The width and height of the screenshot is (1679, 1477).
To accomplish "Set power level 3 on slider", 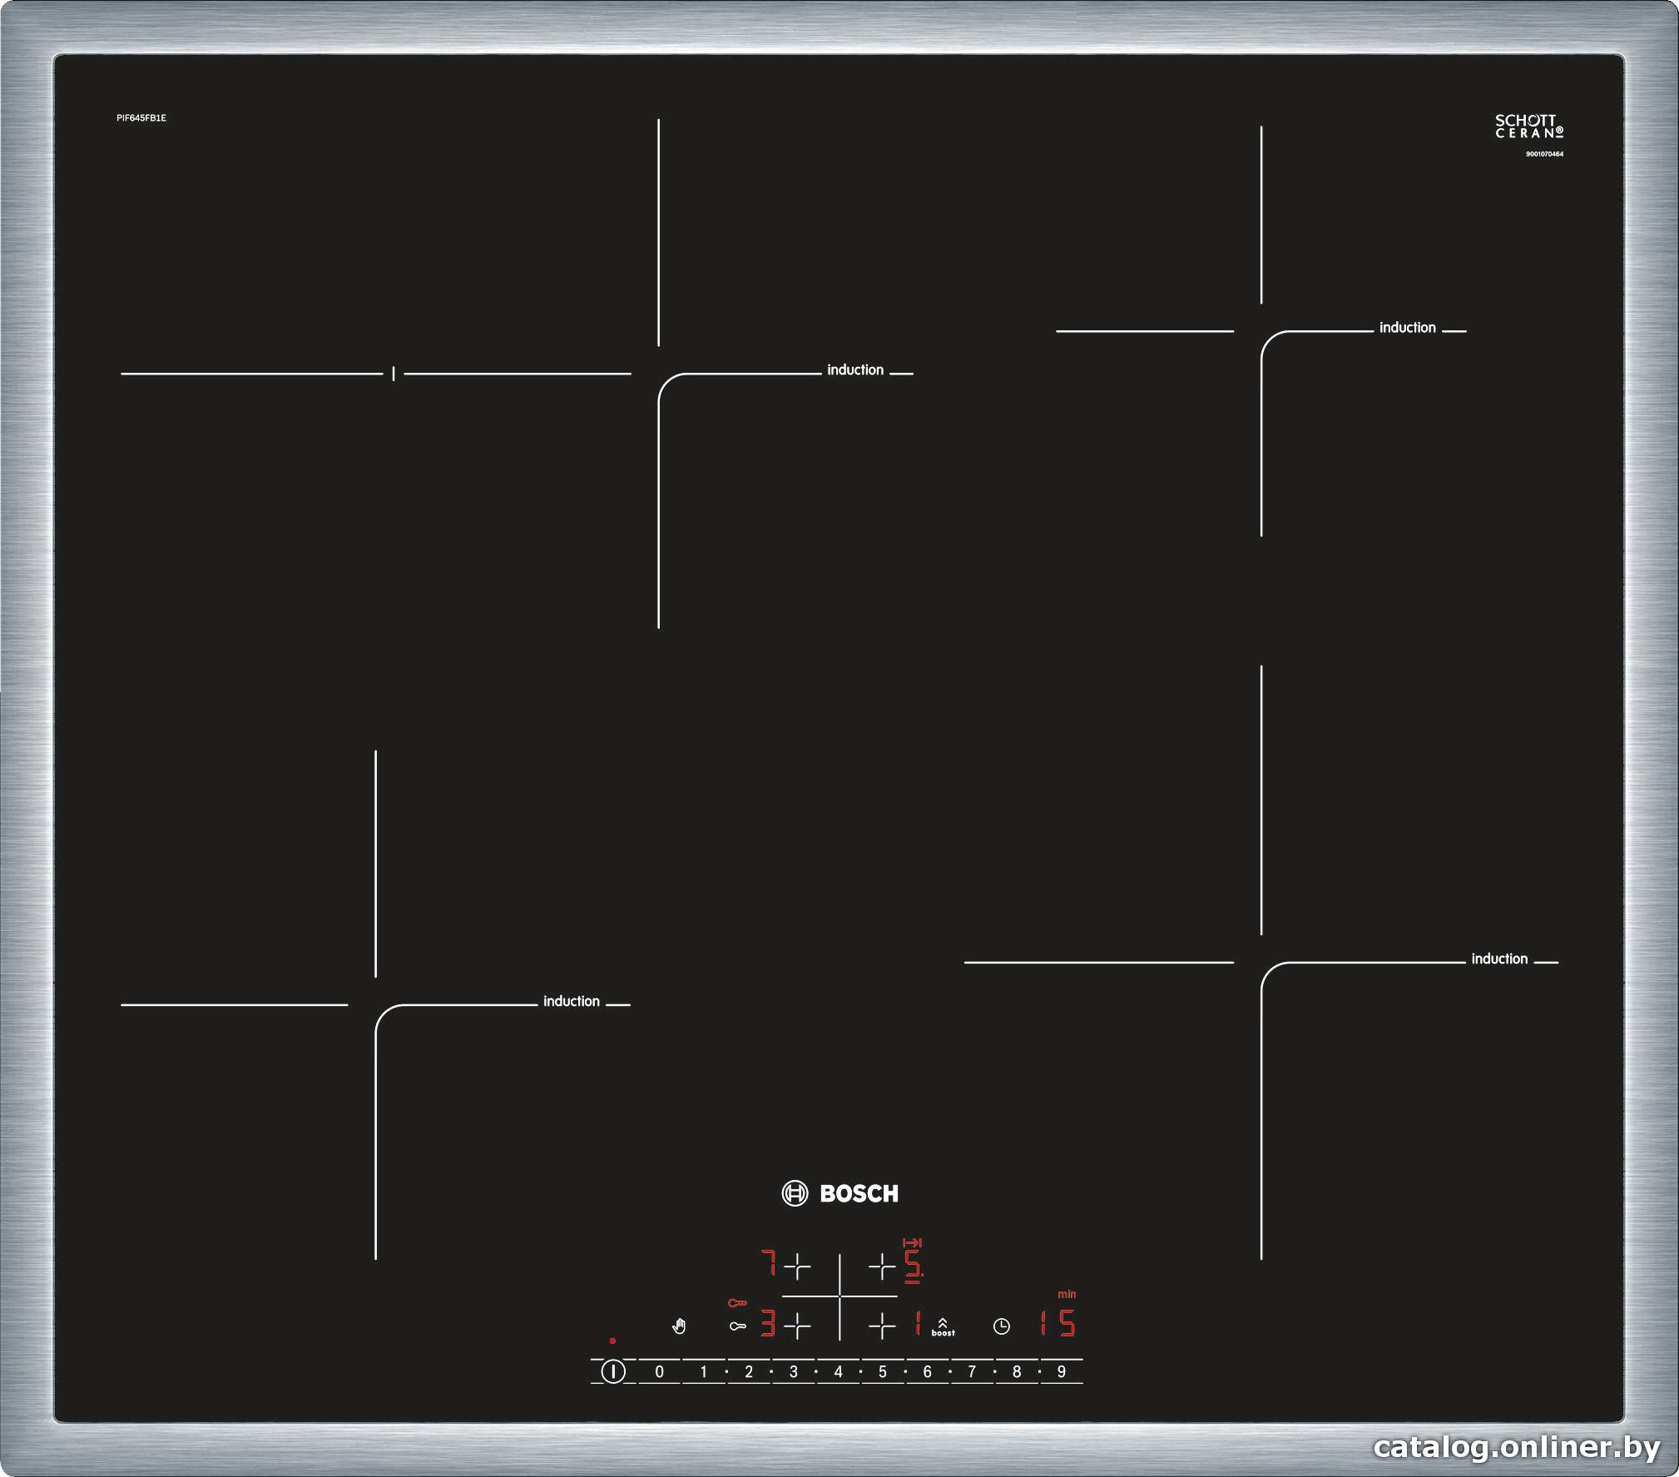I will [x=794, y=1371].
